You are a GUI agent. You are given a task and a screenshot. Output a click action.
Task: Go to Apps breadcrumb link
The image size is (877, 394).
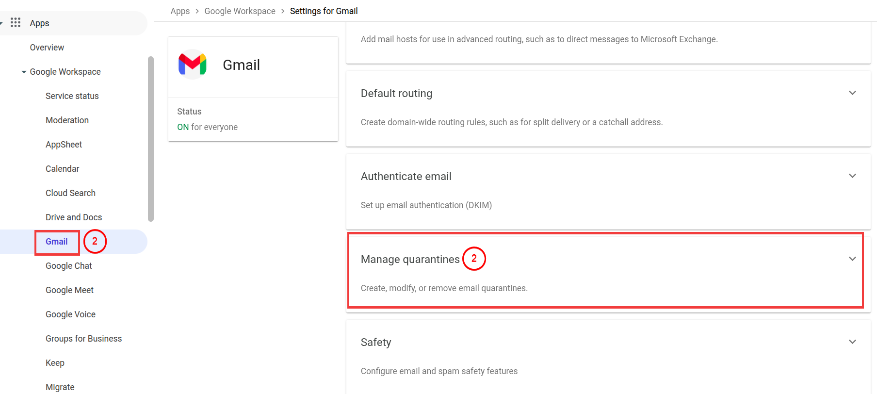tap(180, 11)
